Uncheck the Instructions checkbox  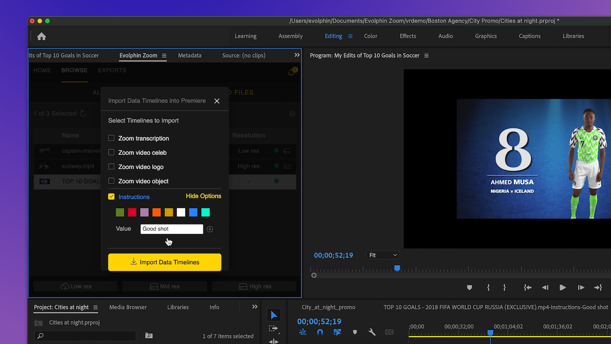[111, 196]
